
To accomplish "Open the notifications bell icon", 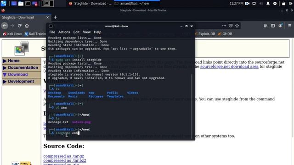I will click(x=268, y=3).
